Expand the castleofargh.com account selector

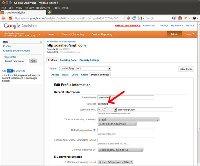pos(22,34)
